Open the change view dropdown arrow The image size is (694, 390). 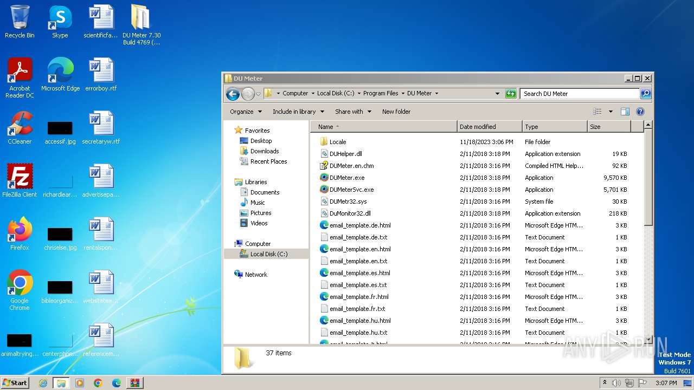point(611,112)
